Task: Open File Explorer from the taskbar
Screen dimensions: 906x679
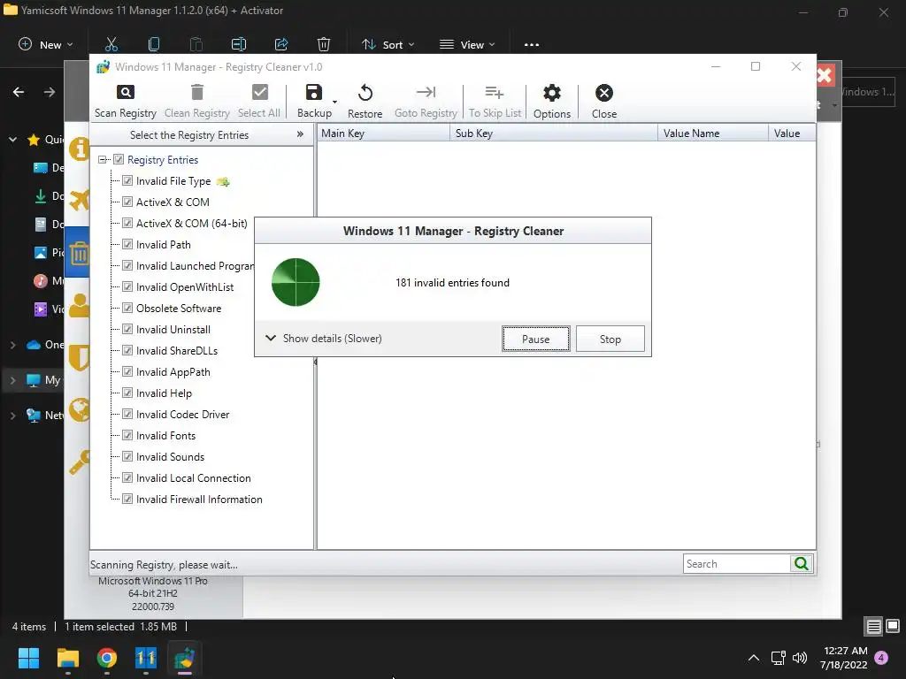Action: click(67, 658)
